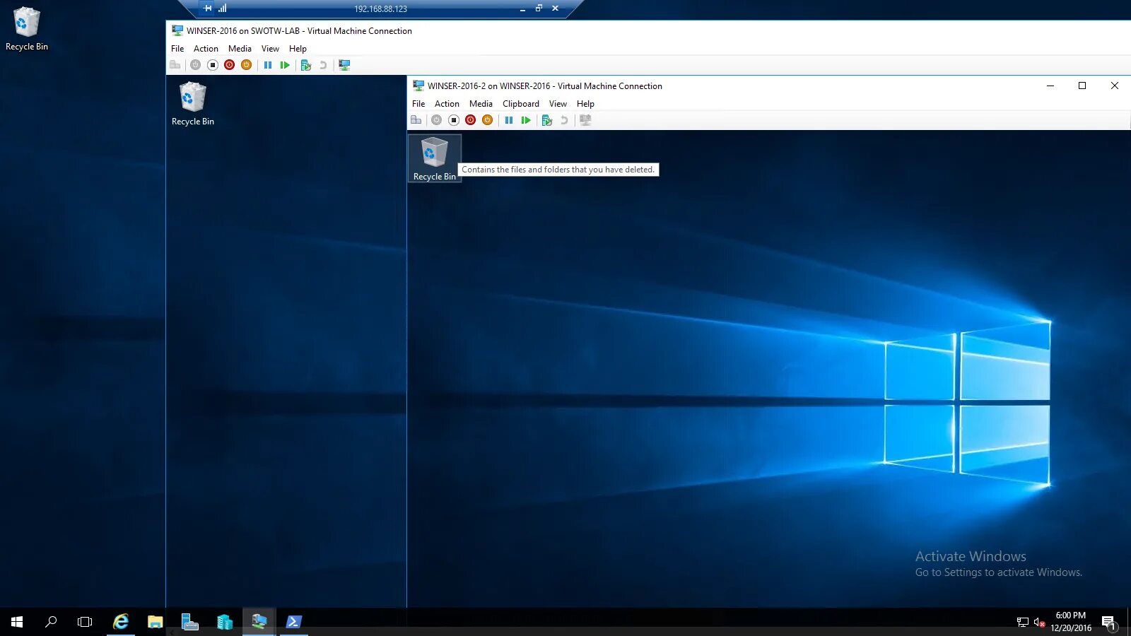The height and width of the screenshot is (636, 1131).
Task: Switch to Virtual Machine Connection taskbar button
Action: pyautogui.click(x=259, y=622)
